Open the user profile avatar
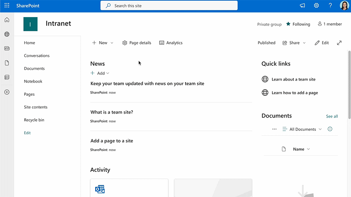 344,5
